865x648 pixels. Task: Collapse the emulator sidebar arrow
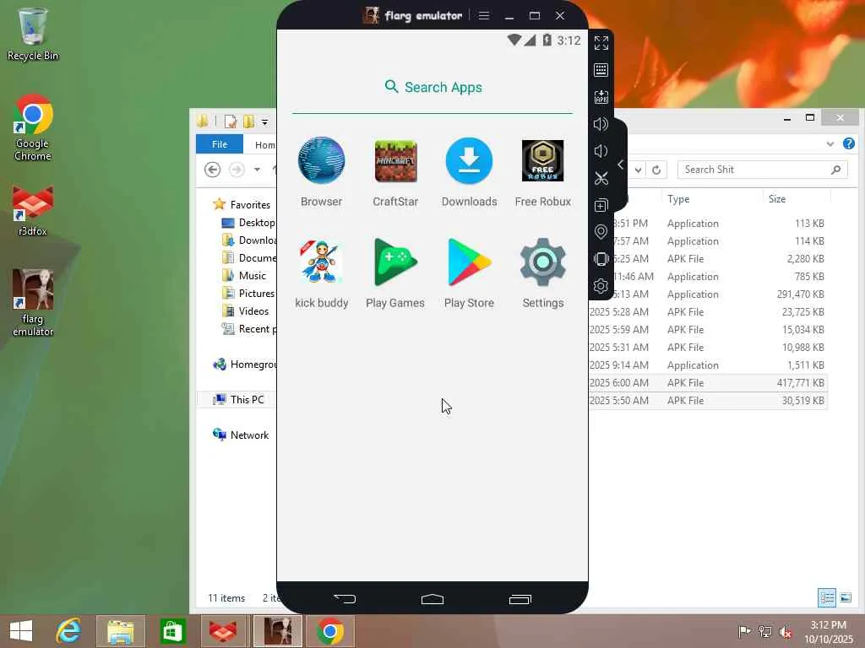[x=621, y=165]
